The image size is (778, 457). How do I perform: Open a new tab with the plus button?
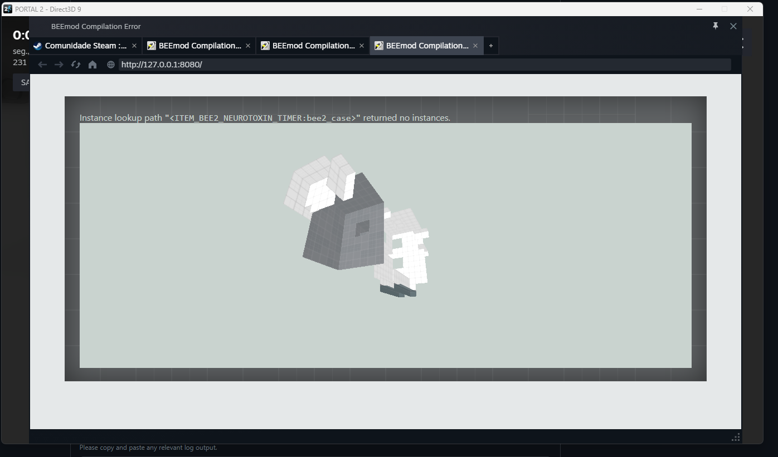point(491,45)
